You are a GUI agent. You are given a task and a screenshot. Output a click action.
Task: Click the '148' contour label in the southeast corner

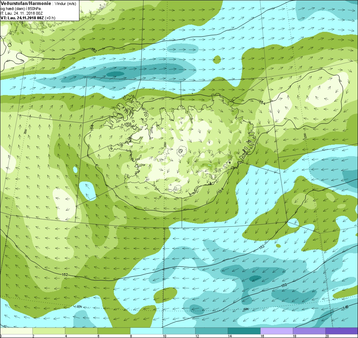(345, 308)
